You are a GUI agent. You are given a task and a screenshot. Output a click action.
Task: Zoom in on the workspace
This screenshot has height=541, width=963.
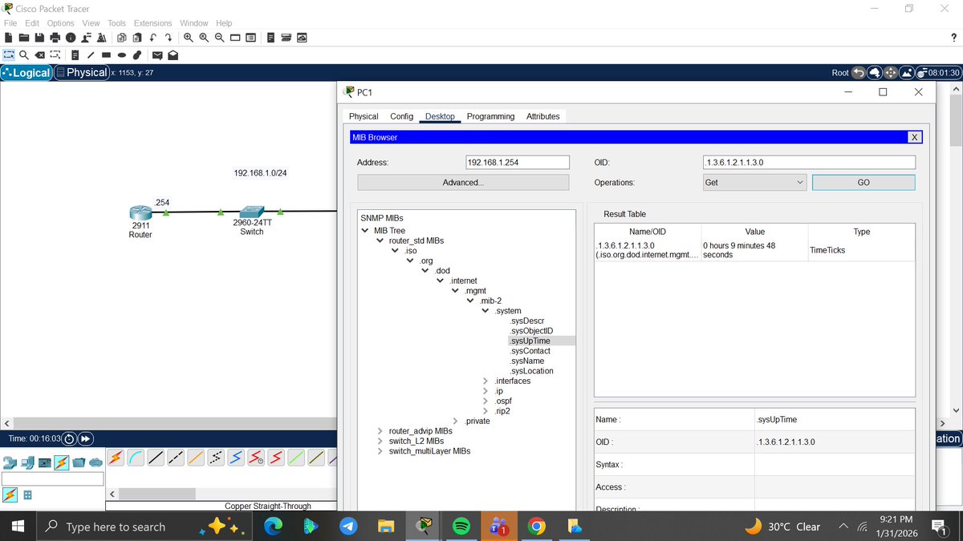189,38
